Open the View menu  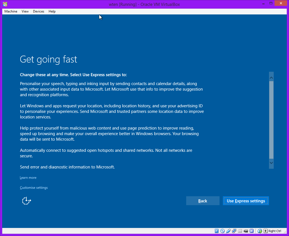25,11
